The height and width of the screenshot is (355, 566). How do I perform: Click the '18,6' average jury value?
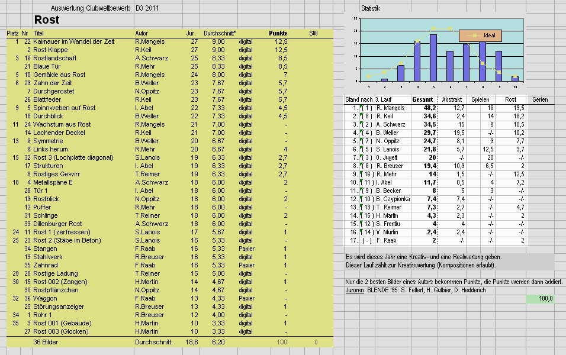click(192, 343)
